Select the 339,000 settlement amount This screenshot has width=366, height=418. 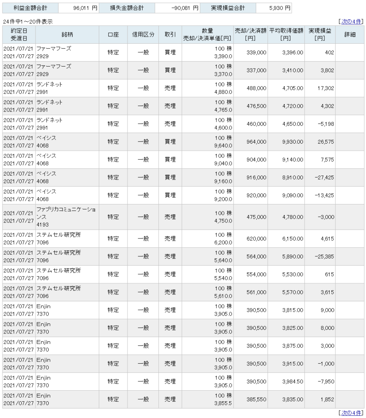(x=250, y=53)
